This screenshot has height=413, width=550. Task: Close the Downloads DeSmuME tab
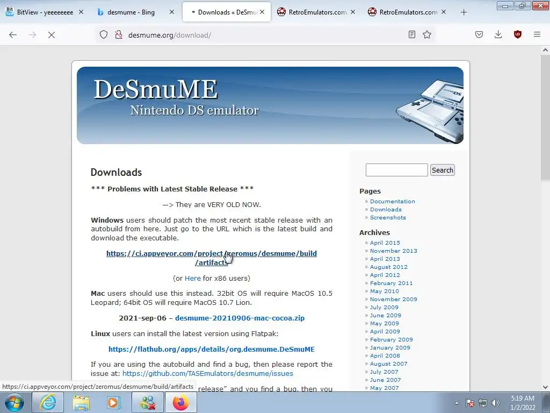click(262, 12)
